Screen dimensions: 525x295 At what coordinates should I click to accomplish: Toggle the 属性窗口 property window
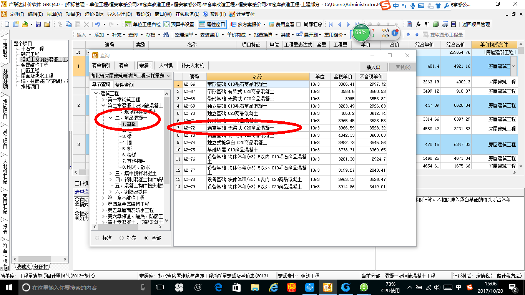tap(213, 24)
